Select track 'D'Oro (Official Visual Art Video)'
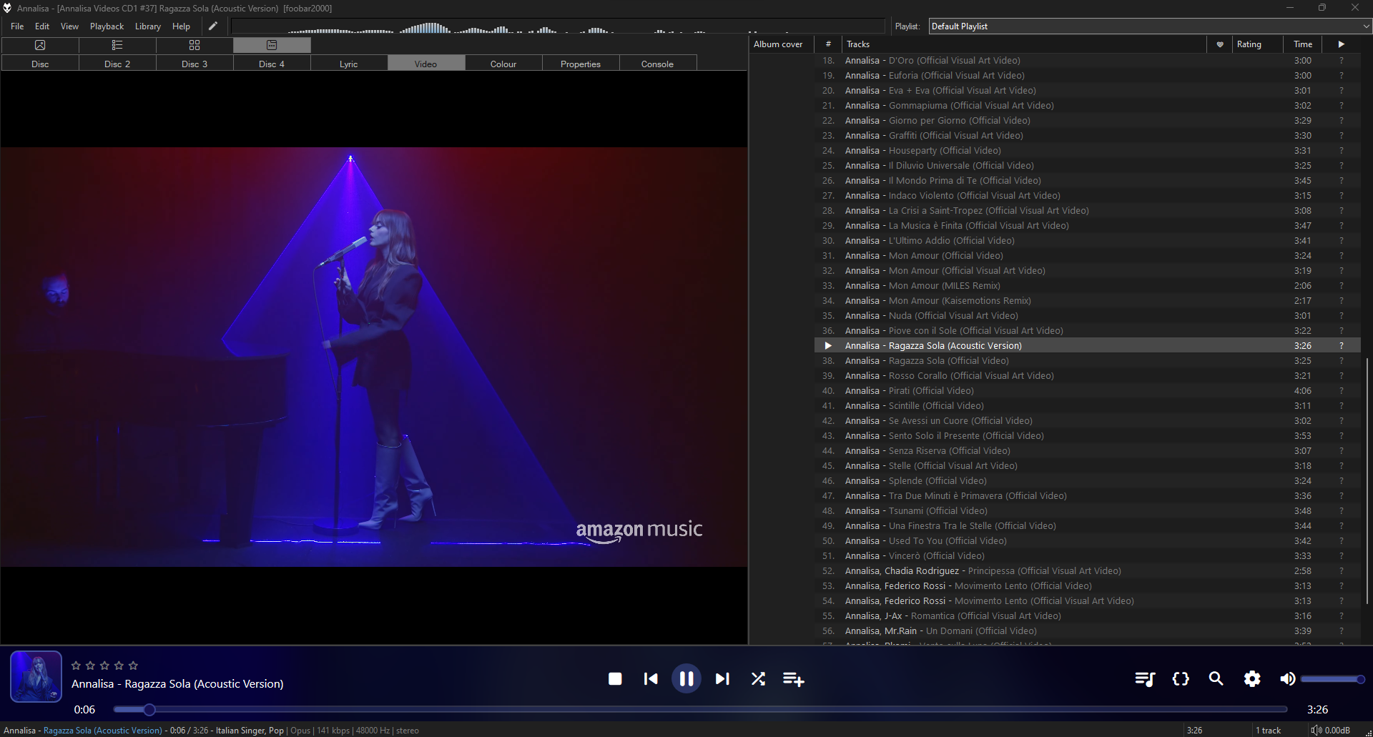 click(x=1087, y=61)
